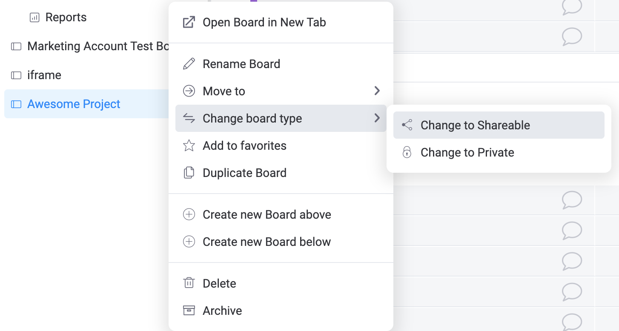
Task: Click the lock icon beside Change to Private
Action: point(407,152)
